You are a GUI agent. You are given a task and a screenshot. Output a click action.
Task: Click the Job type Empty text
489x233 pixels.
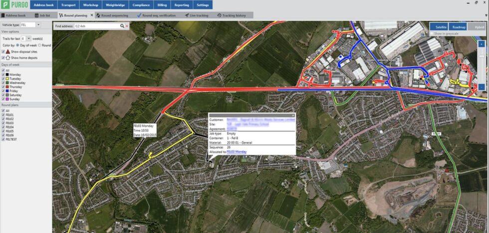tap(232, 133)
